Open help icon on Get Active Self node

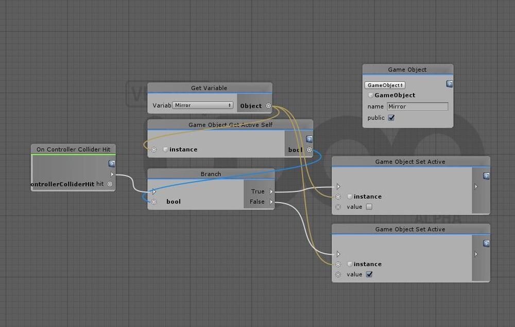point(308,139)
